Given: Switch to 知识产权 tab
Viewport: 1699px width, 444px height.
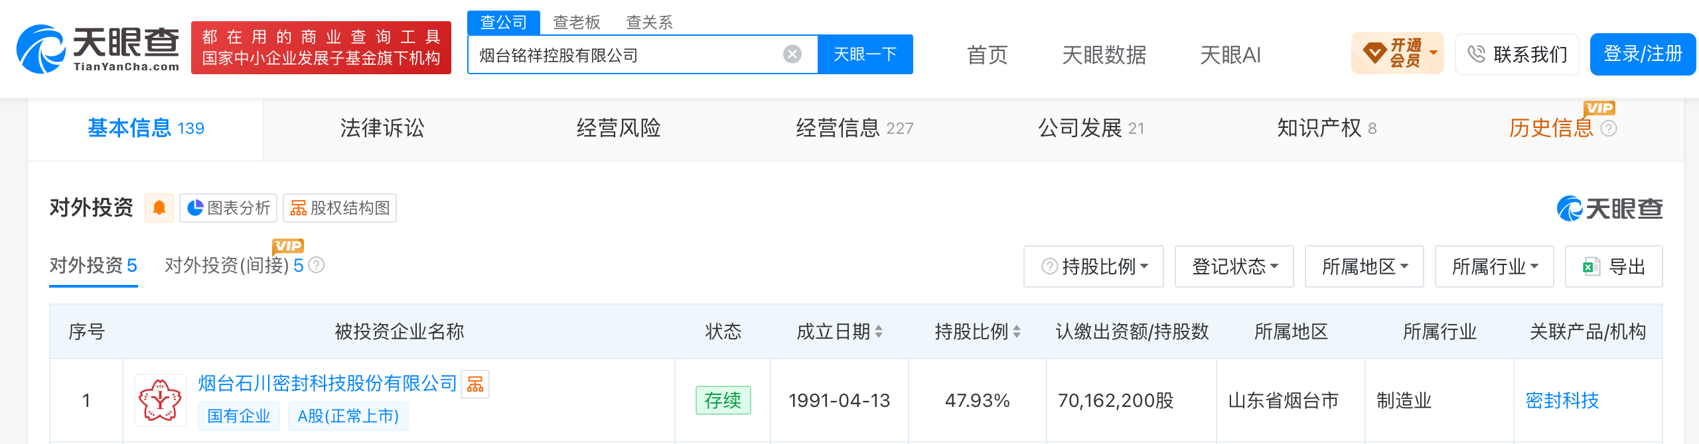Looking at the screenshot, I should click(1327, 128).
